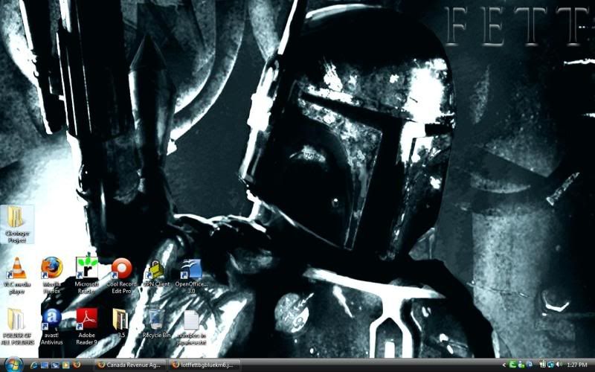Expand hidden system tray icons arrow

click(x=504, y=365)
